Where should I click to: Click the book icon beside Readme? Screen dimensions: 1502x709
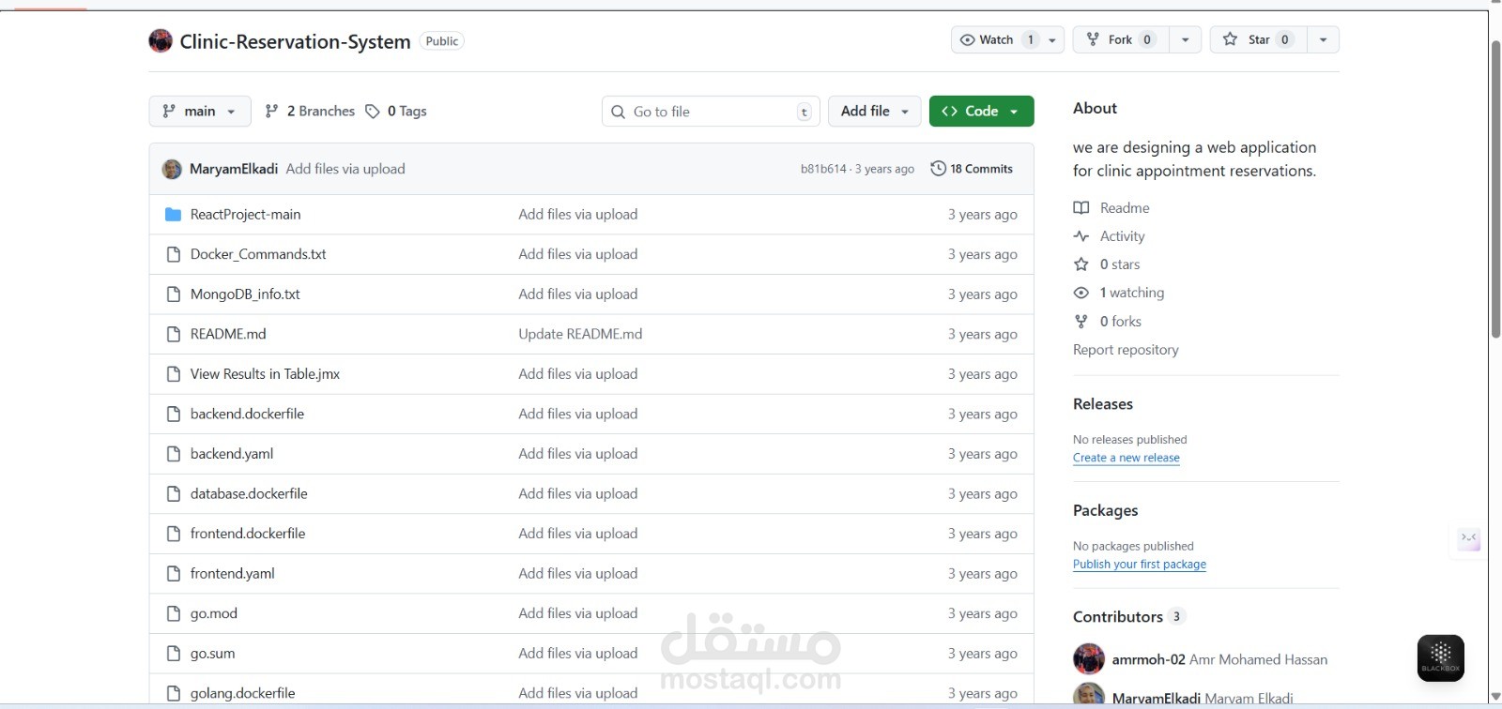1081,207
